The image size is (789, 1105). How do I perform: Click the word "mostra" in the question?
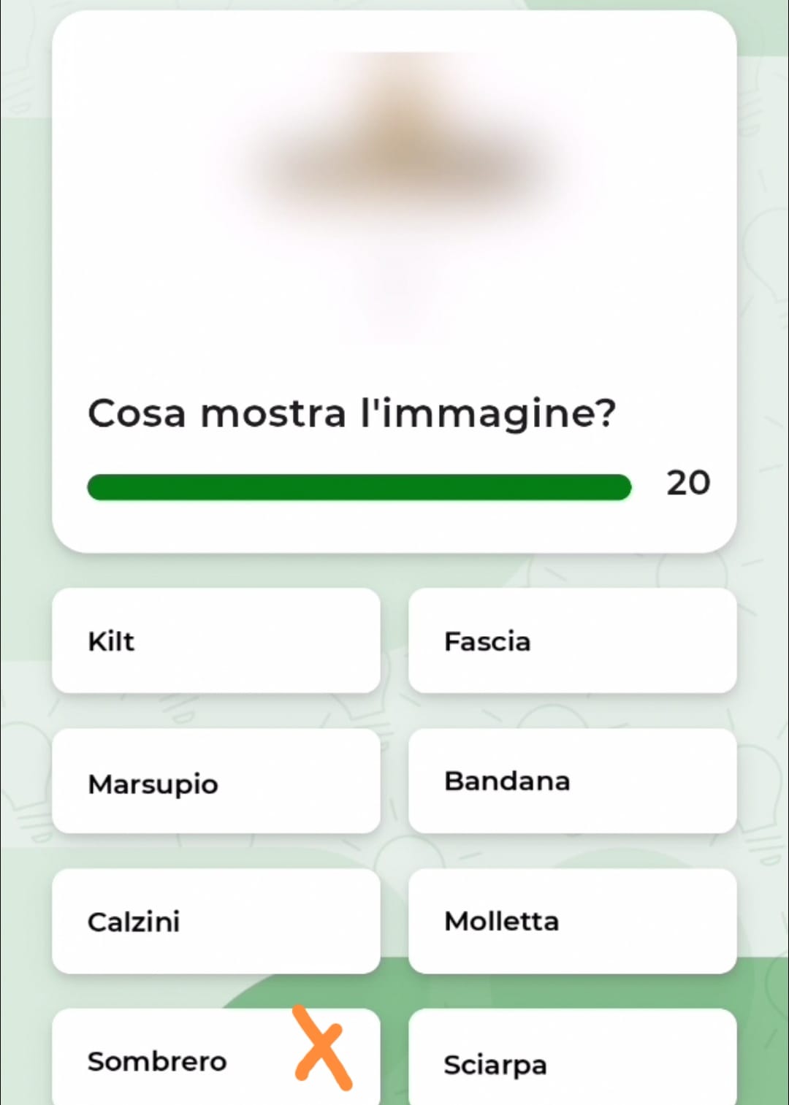point(272,413)
